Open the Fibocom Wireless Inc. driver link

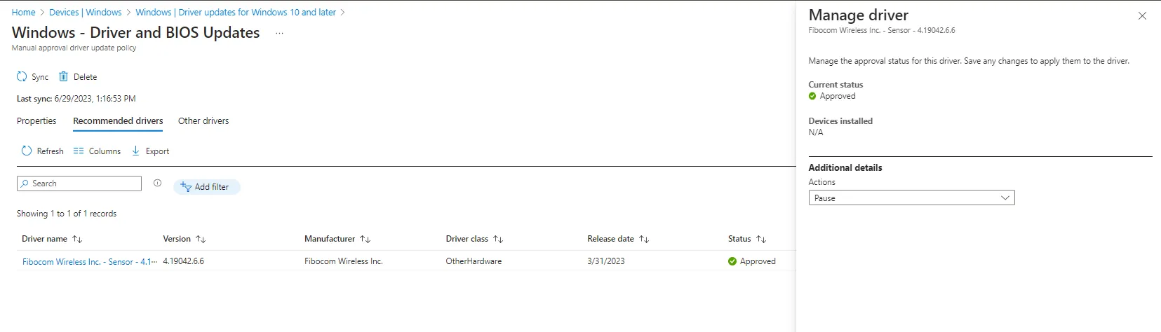click(x=89, y=262)
